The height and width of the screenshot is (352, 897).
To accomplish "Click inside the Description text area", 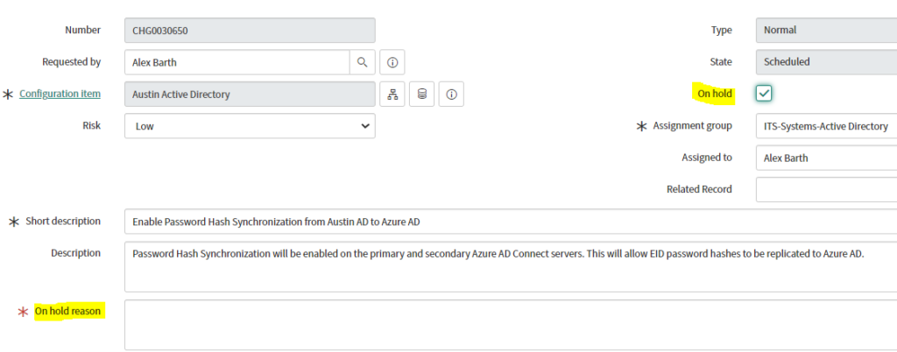I will 508,268.
